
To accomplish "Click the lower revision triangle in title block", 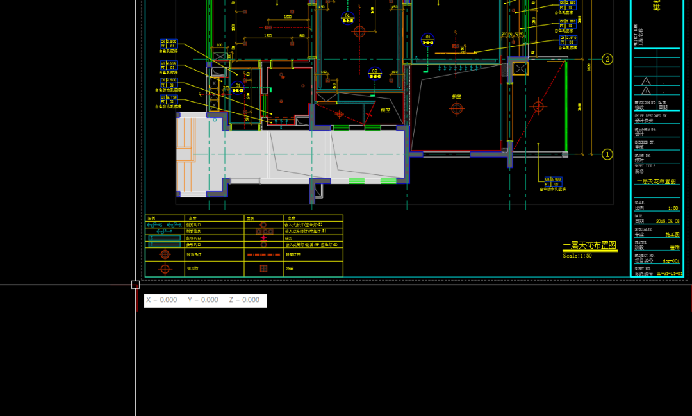I will pos(646,90).
